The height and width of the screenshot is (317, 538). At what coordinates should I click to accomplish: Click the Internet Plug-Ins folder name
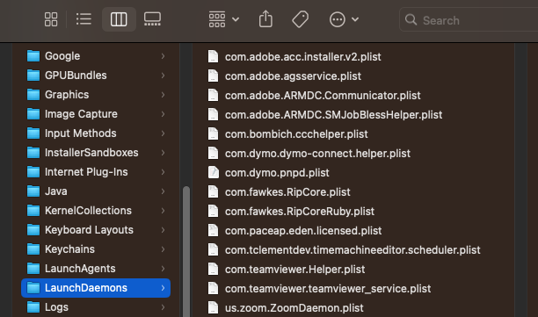click(x=86, y=172)
